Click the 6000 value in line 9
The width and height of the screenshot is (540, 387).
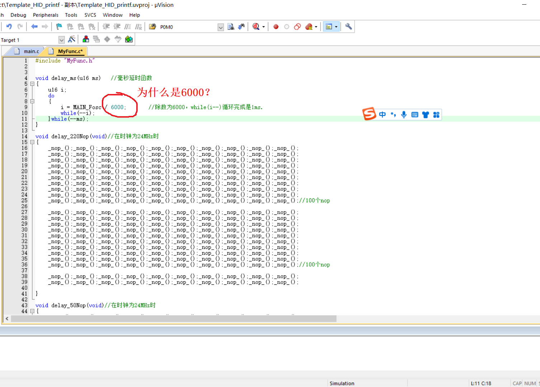coord(117,107)
